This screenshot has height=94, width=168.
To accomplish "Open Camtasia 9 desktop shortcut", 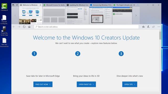I will click(4, 7).
